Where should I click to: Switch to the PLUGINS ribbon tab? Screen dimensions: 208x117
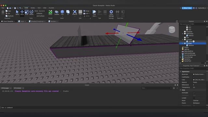tap(51, 8)
